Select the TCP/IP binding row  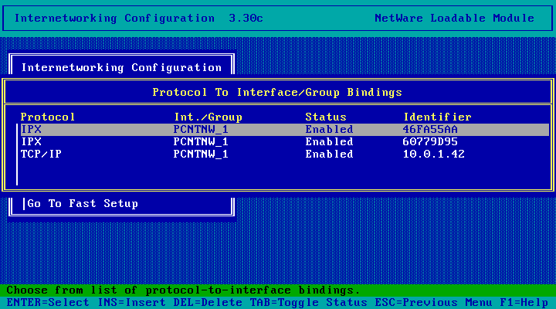[x=285, y=154]
